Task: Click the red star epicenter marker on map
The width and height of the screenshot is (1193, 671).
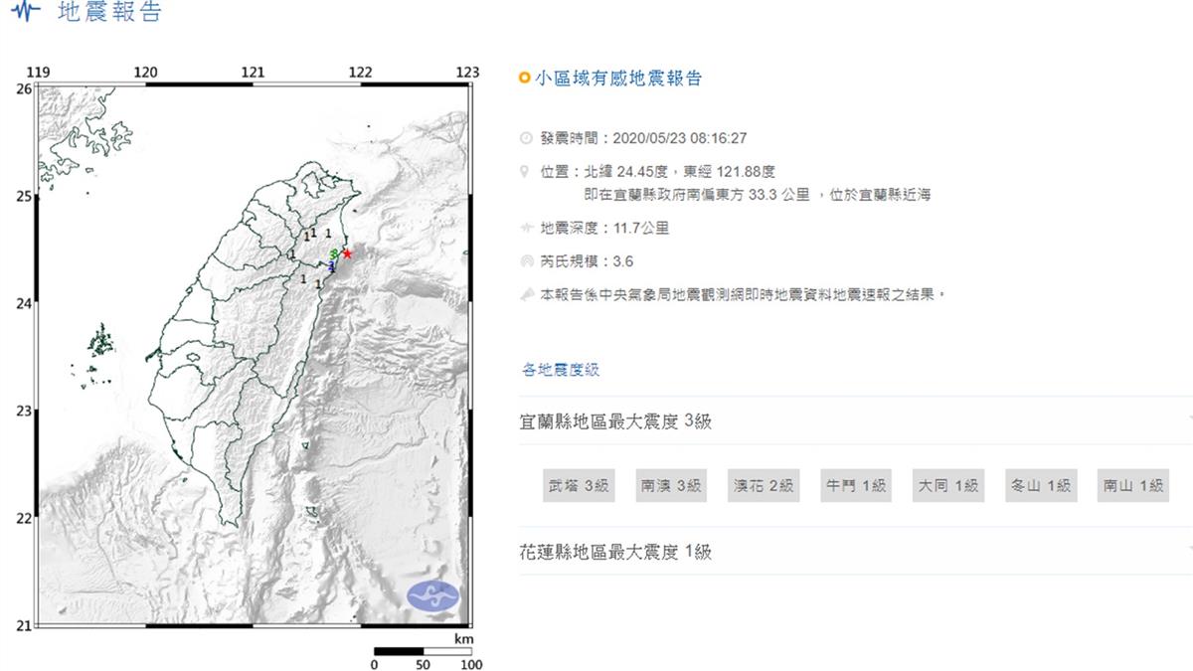Action: 347,253
